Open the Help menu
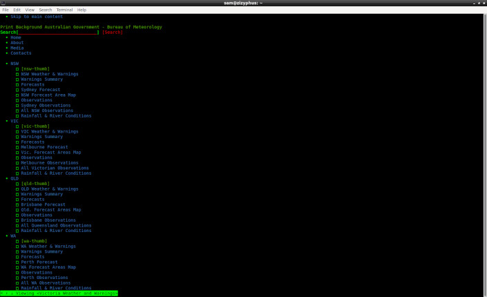This screenshot has width=487, height=297. pyautogui.click(x=82, y=10)
